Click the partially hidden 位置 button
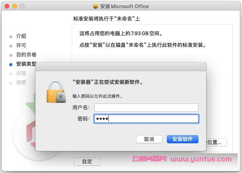 pyautogui.click(x=217, y=142)
